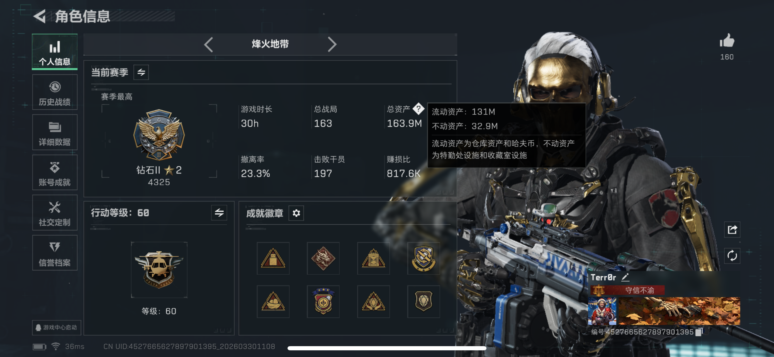Tap the thumbs-up like icon
Screen dimensions: 774x357
pos(727,41)
